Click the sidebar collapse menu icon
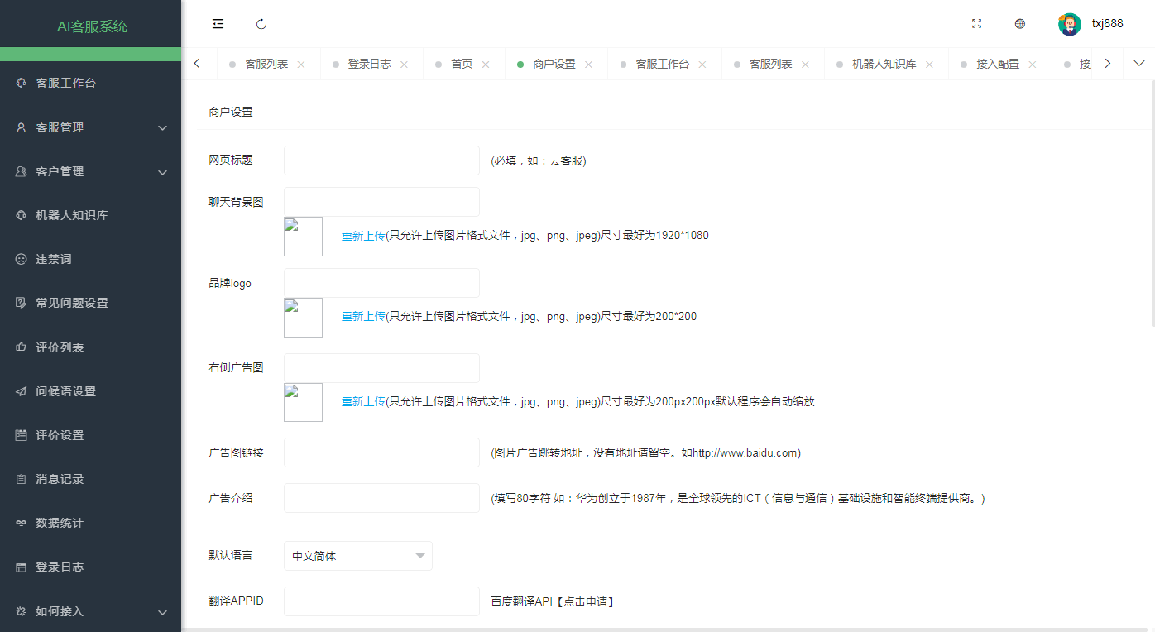 click(x=218, y=24)
